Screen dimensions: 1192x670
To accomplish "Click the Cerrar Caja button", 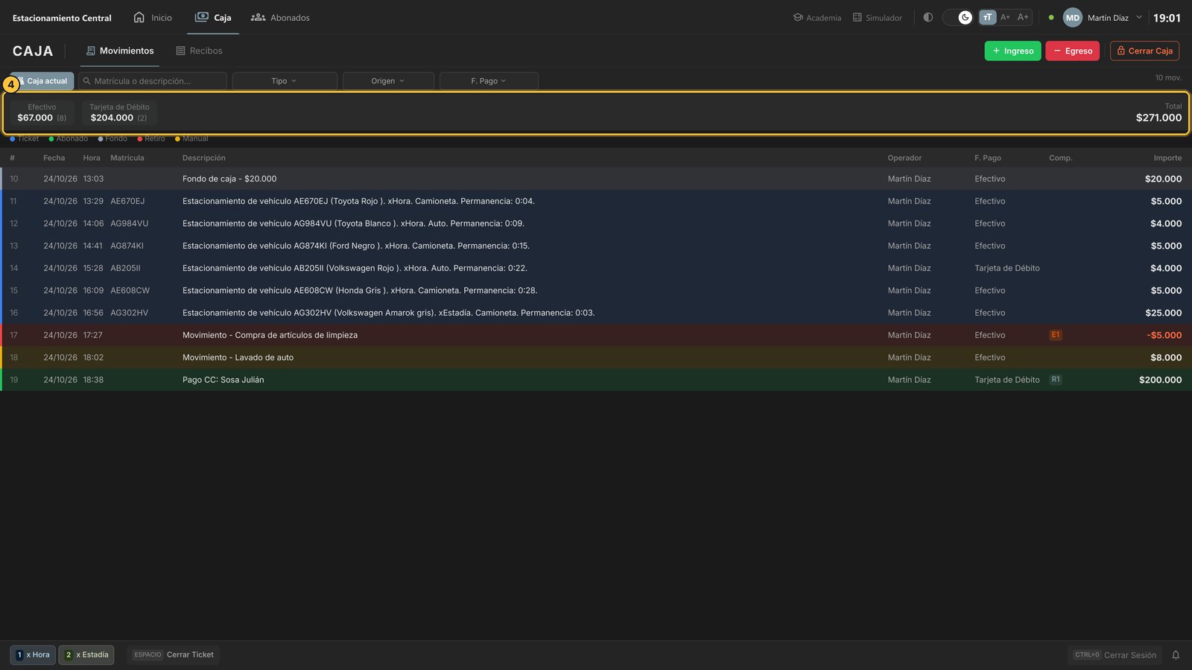I will point(1144,51).
